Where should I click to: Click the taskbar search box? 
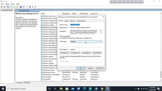coord(26,89)
